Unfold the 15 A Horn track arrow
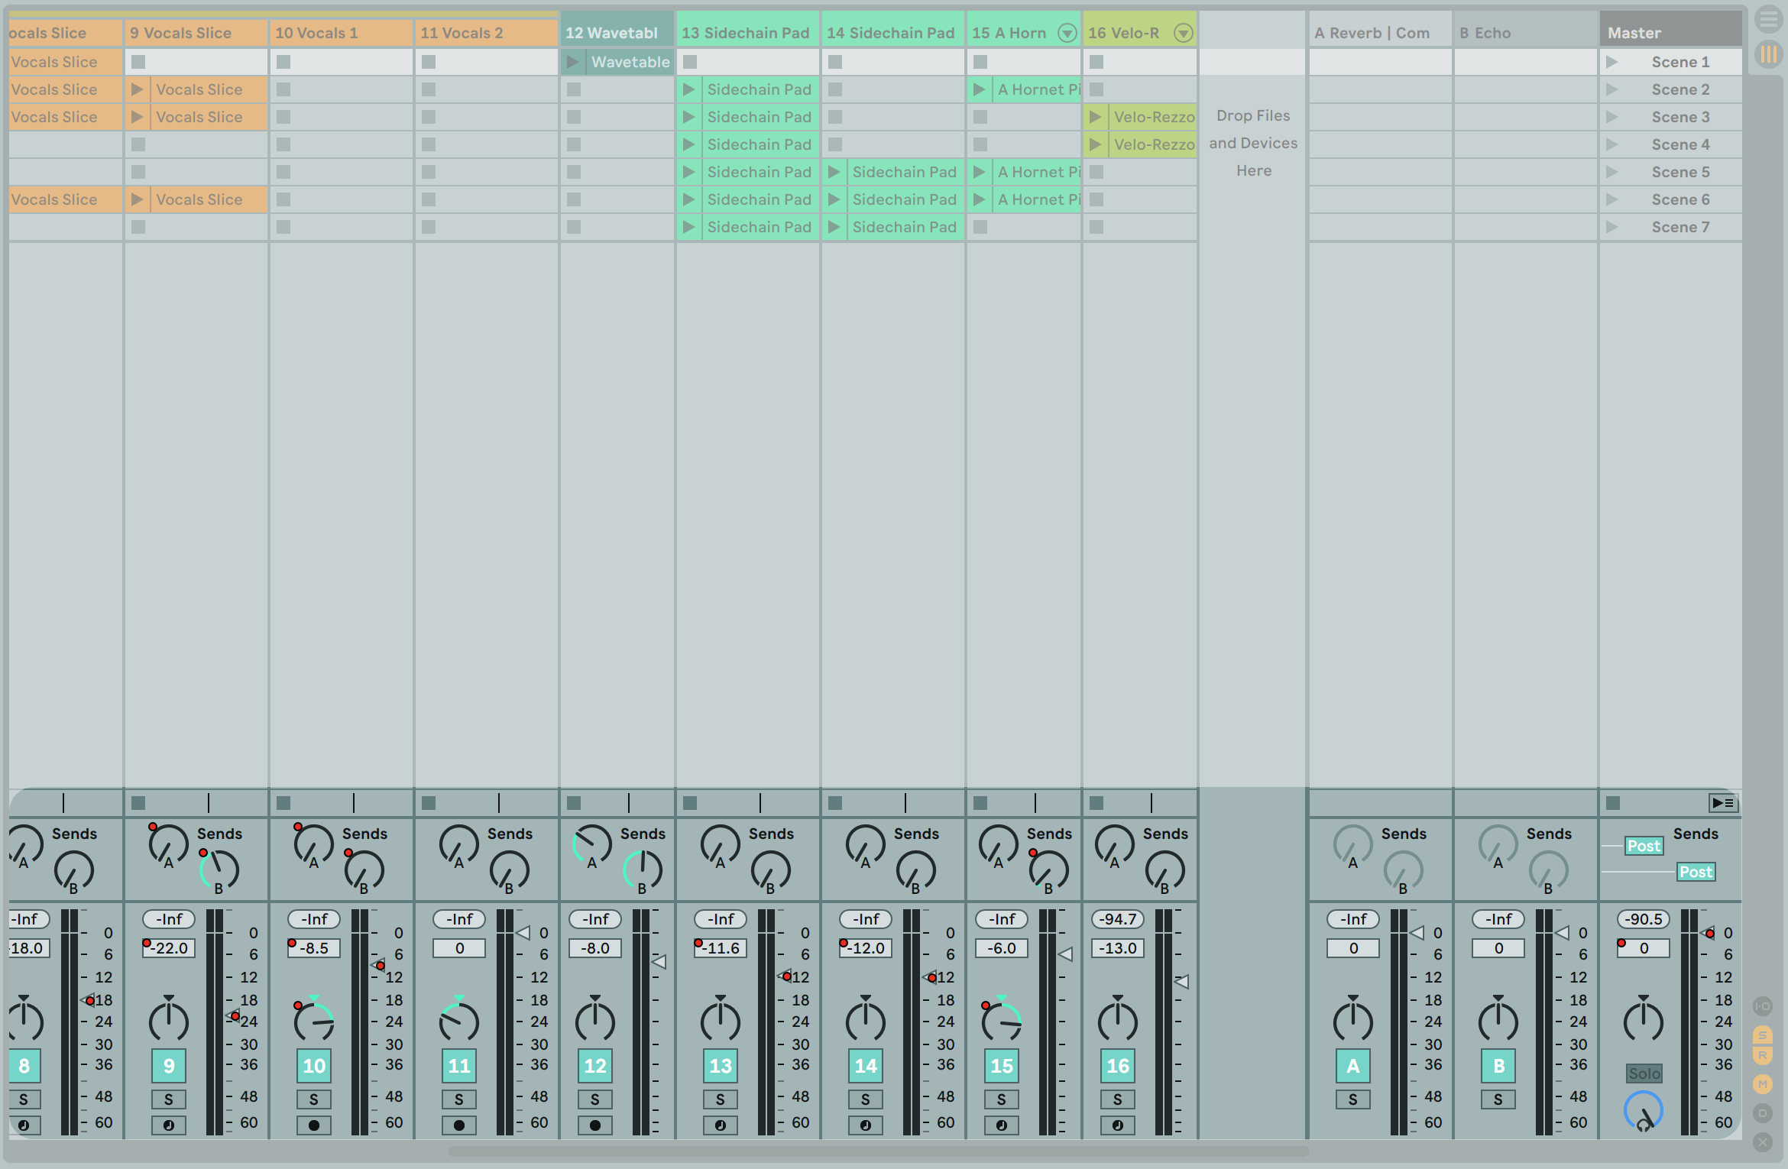The width and height of the screenshot is (1788, 1169). tap(1067, 33)
